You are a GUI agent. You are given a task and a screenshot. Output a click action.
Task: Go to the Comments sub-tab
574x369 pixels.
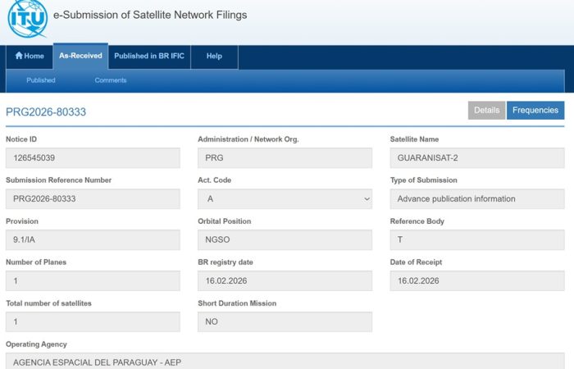coord(111,80)
